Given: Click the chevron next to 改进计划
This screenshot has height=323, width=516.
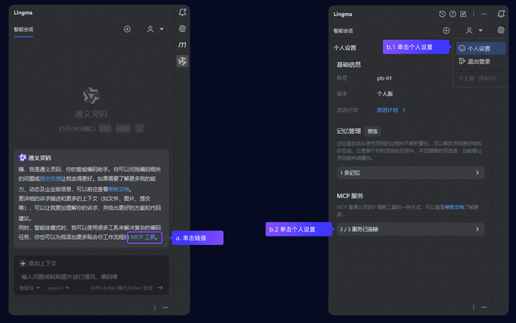Looking at the screenshot, I should [x=404, y=110].
